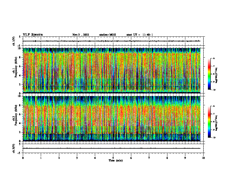
Task: Click the ch.1 frequency tick label "8"
Action: (21, 57)
